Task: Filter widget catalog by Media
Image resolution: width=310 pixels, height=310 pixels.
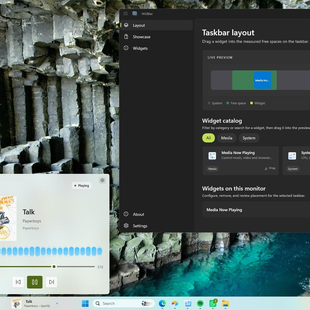Action: pyautogui.click(x=227, y=138)
